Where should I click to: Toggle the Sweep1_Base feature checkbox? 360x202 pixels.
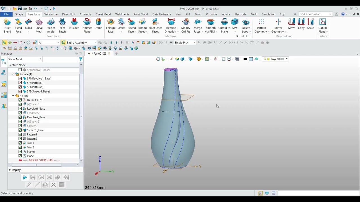pyautogui.click(x=20, y=130)
